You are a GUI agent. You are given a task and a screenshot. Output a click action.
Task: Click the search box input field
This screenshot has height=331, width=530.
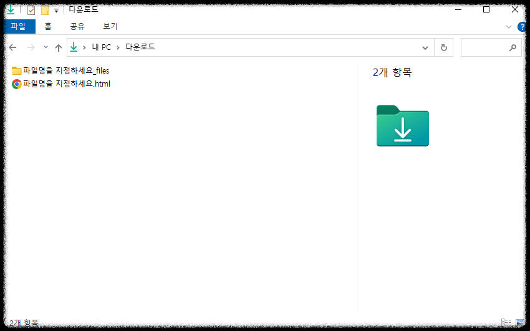485,47
